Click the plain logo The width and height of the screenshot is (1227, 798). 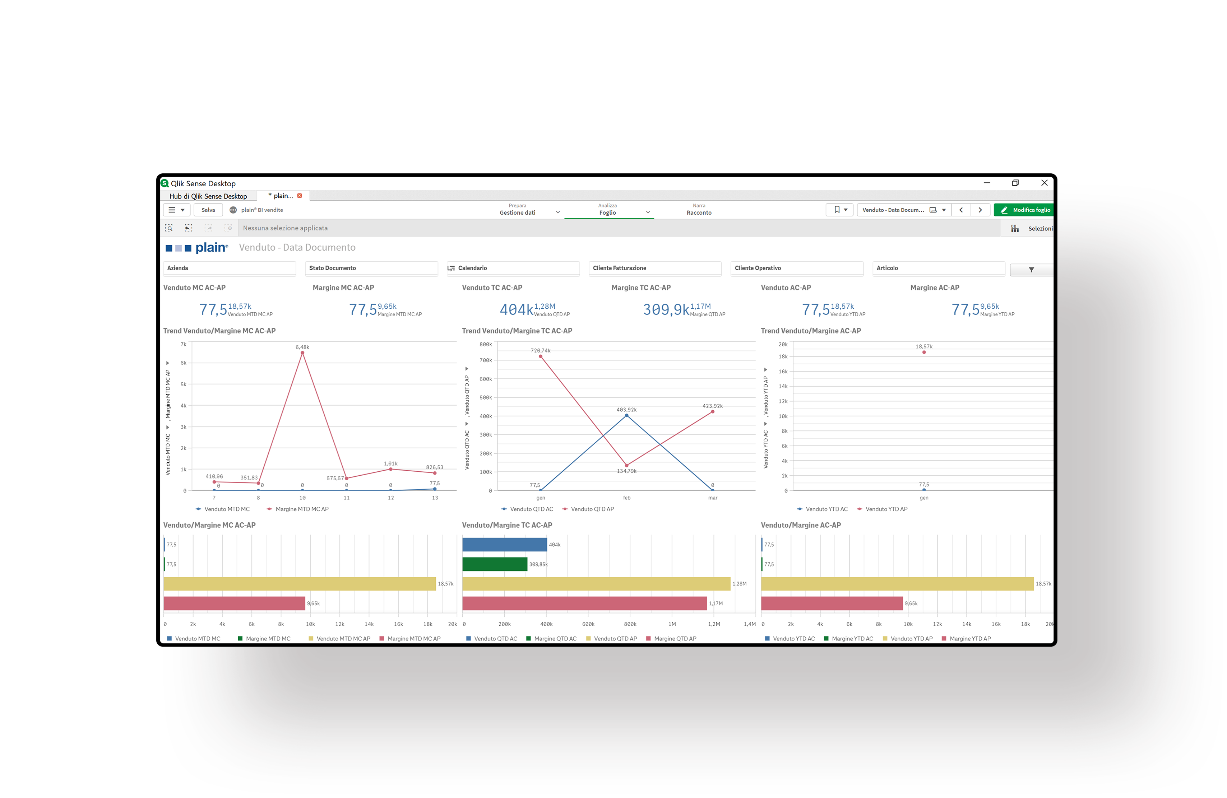(196, 248)
